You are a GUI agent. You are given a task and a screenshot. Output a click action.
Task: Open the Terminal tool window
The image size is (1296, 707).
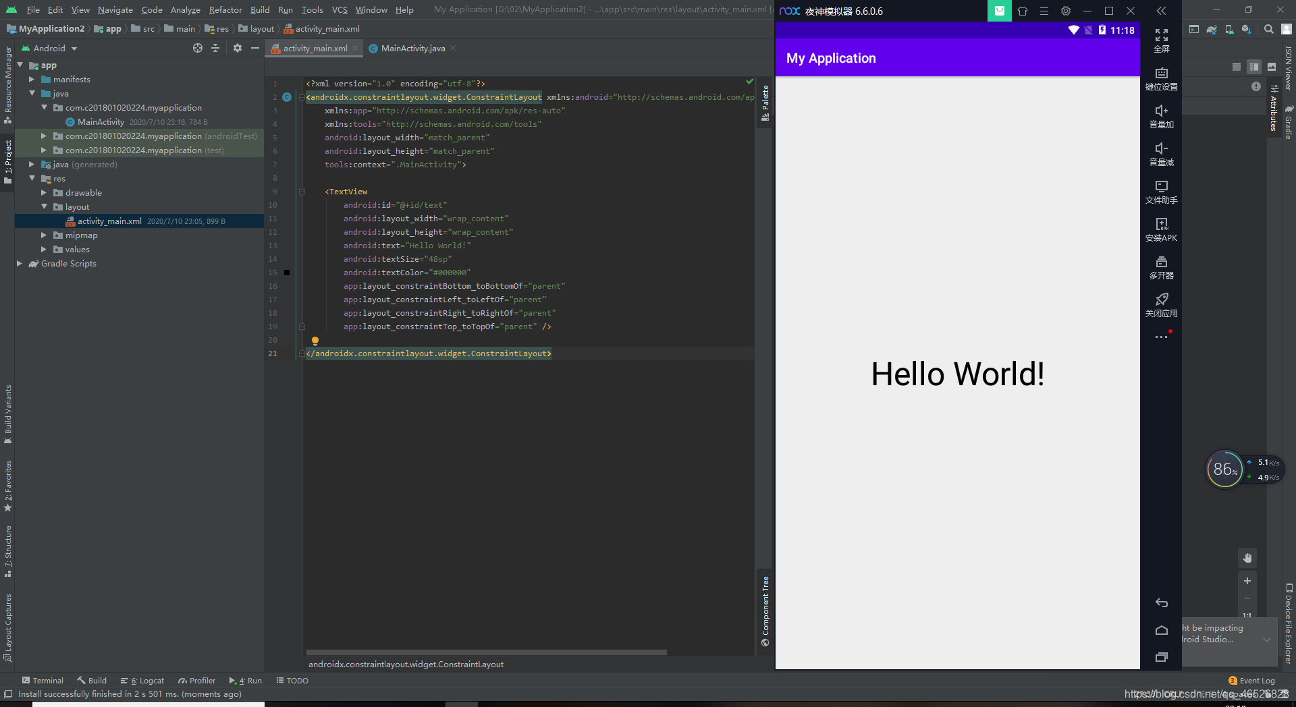click(x=43, y=681)
